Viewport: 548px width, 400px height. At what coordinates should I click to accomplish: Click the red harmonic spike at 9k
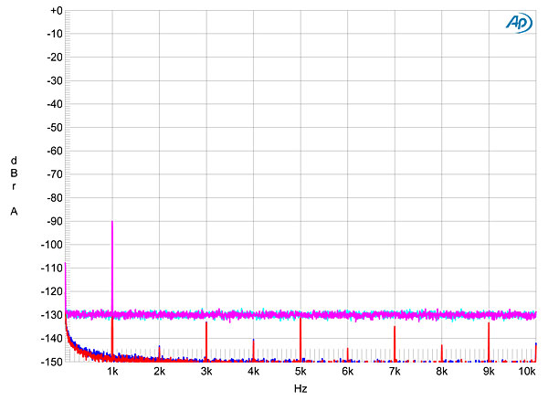(489, 342)
